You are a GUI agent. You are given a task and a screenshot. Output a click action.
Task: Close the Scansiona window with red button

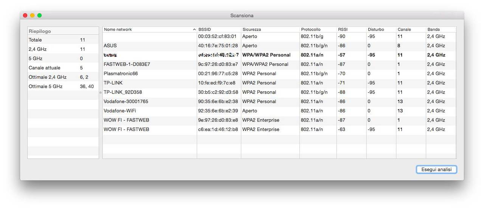[x=25, y=15]
